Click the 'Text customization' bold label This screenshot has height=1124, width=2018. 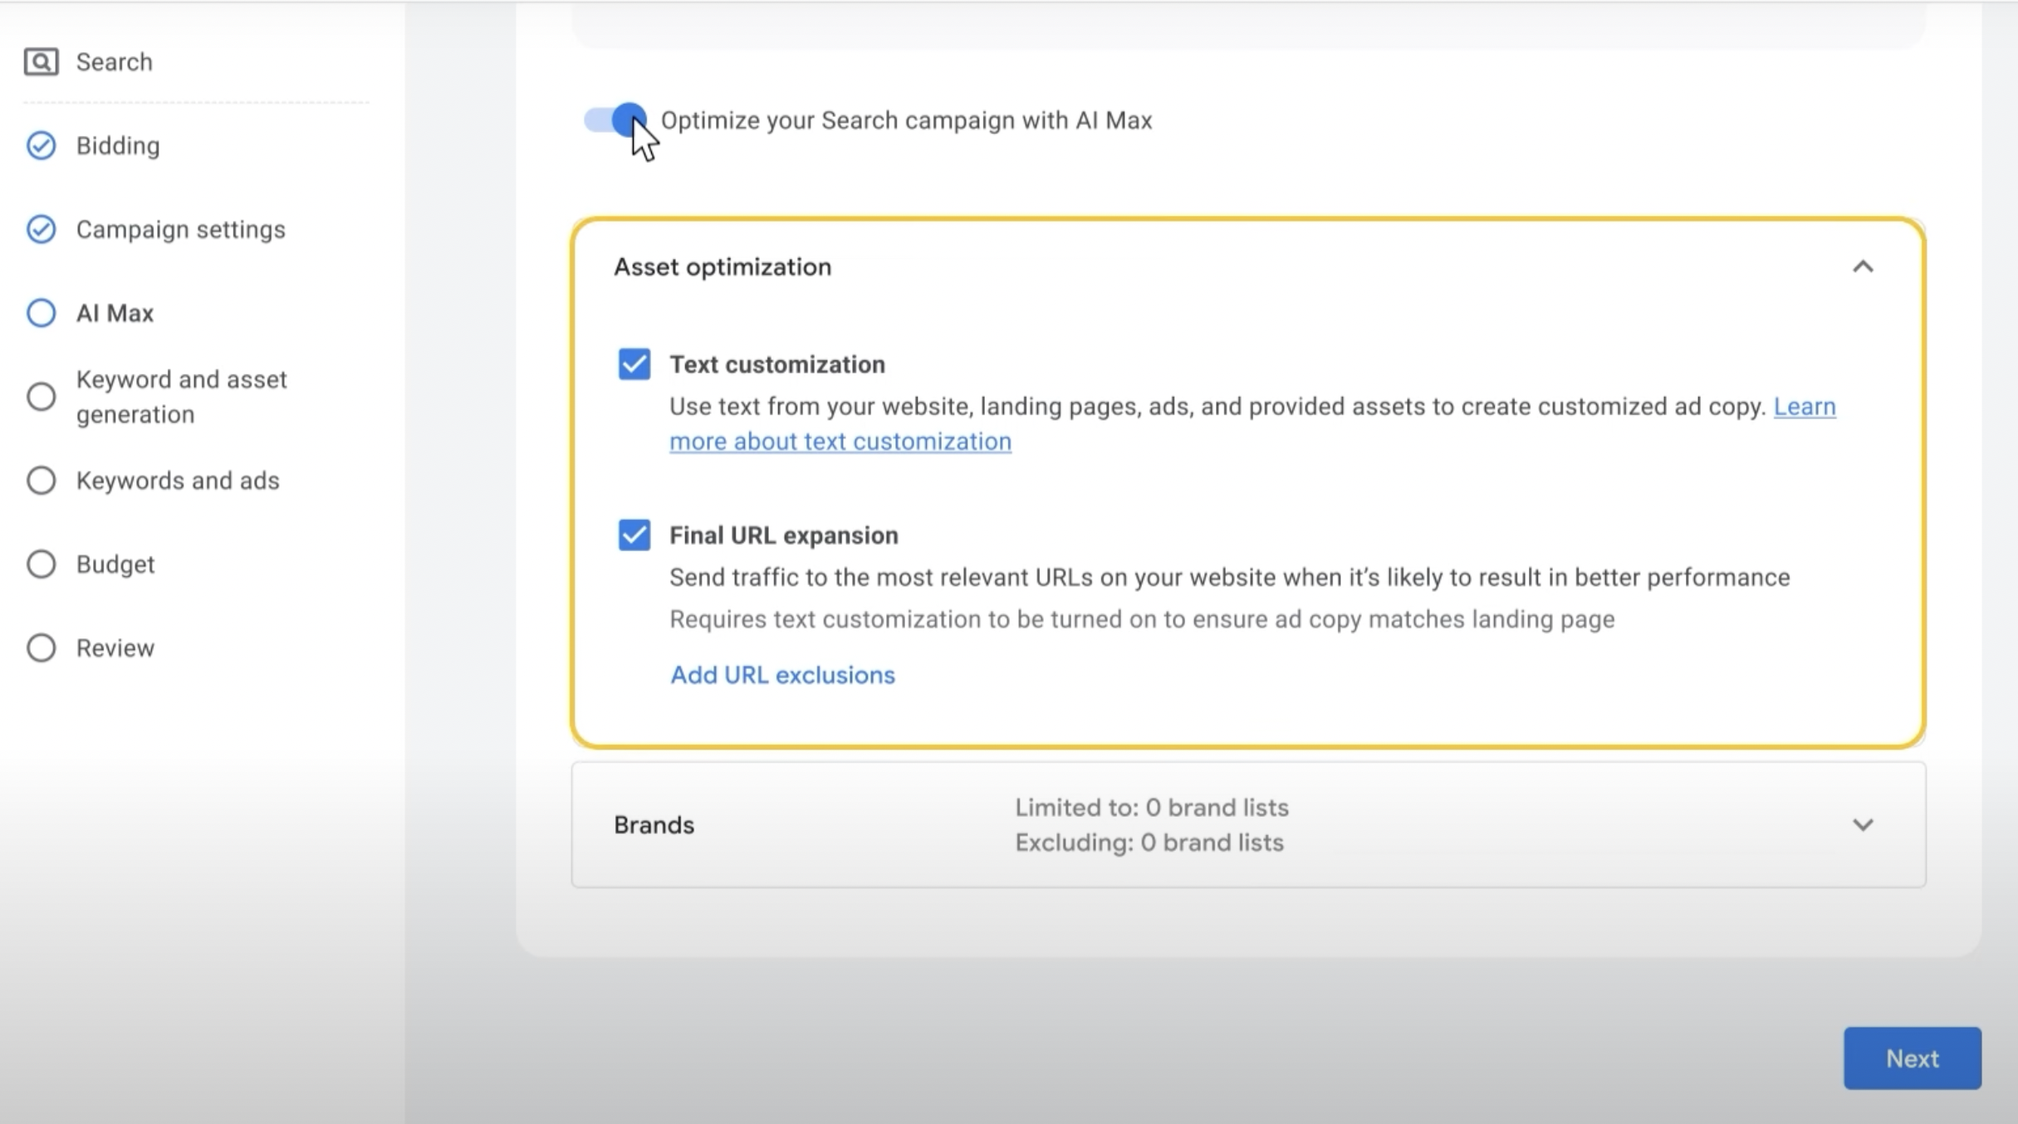coord(777,364)
